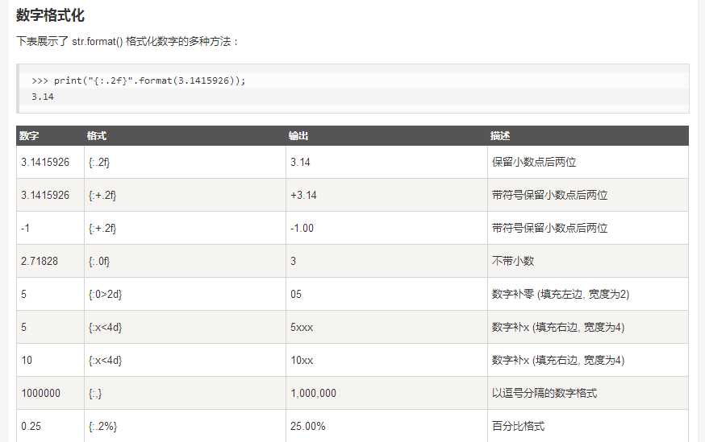
Task: Click the format cell {:.2f}
Action: 99,162
